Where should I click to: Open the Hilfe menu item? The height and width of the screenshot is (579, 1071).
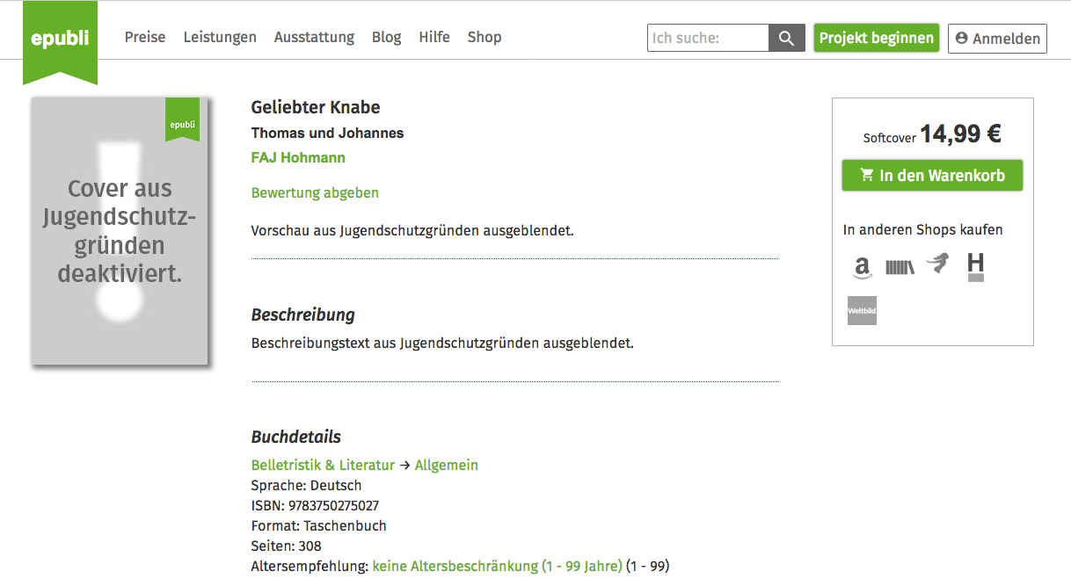click(x=434, y=37)
